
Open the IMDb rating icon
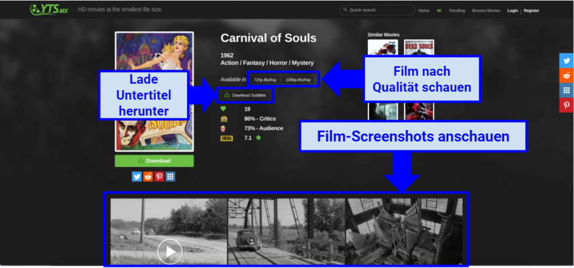tap(226, 138)
